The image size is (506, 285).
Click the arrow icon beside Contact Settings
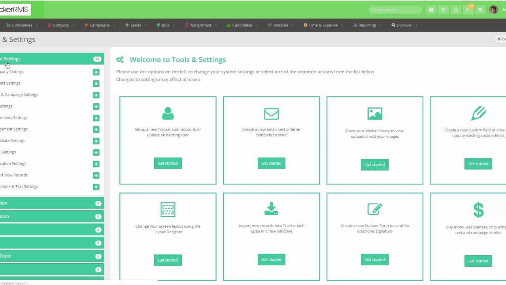pyautogui.click(x=96, y=84)
